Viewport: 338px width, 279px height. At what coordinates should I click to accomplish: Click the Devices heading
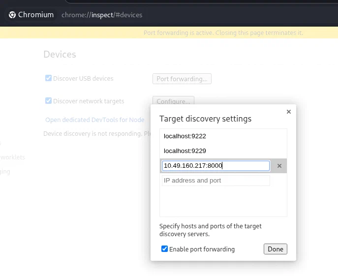tap(60, 54)
